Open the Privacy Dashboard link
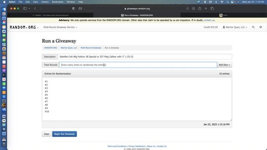 pos(136,146)
